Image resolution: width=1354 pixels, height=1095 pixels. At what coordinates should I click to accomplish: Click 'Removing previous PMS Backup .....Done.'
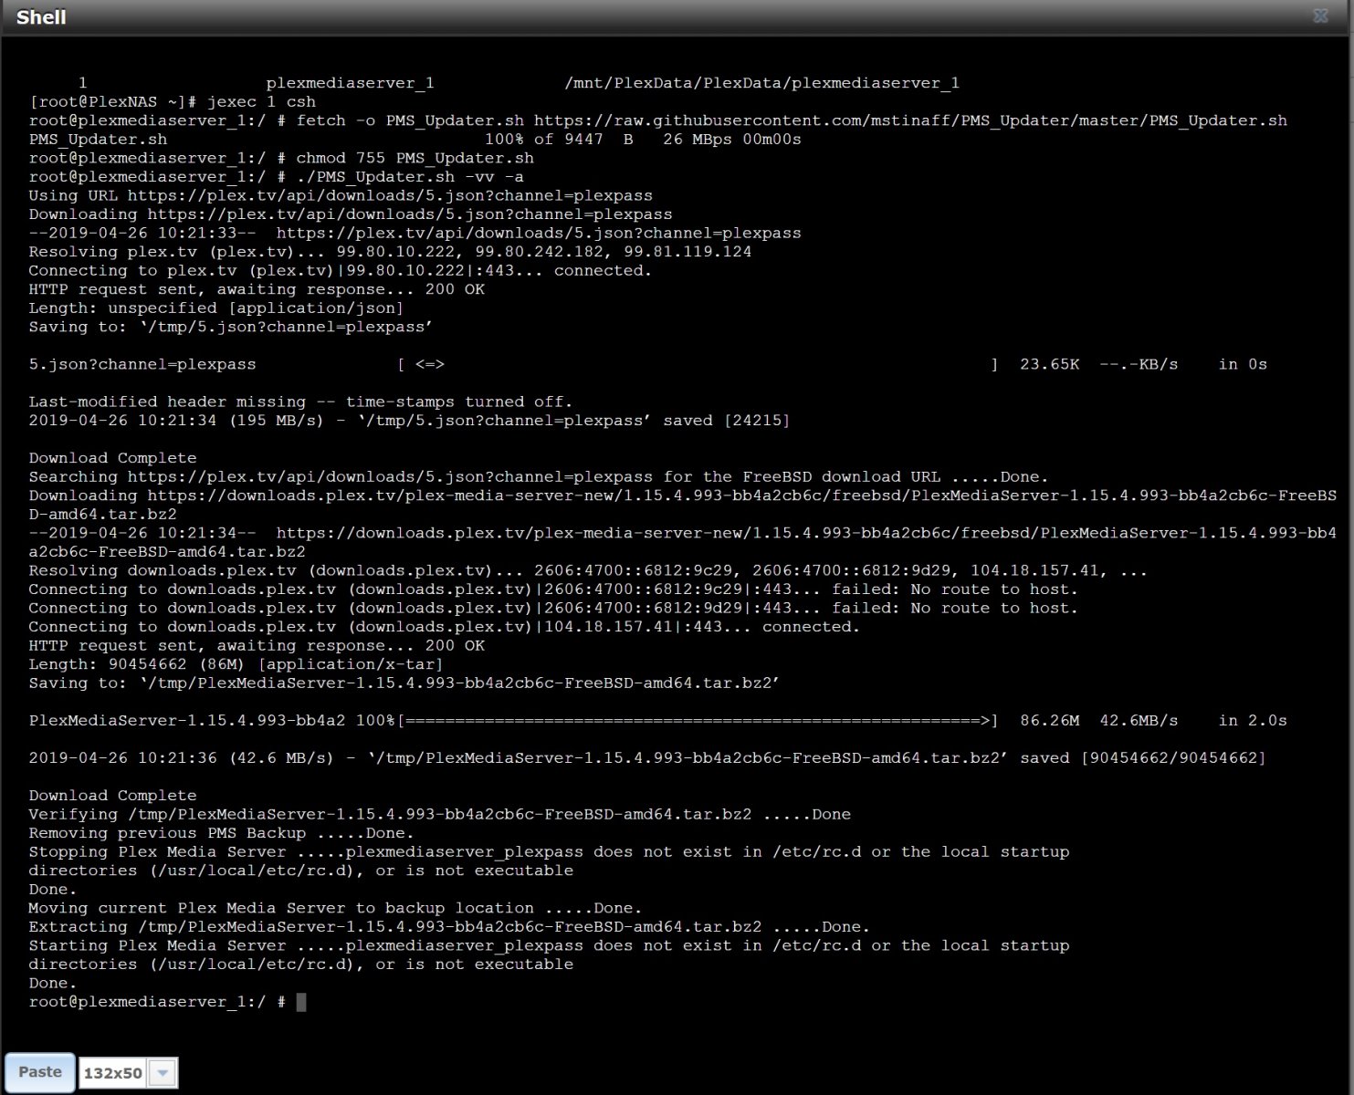click(x=221, y=833)
